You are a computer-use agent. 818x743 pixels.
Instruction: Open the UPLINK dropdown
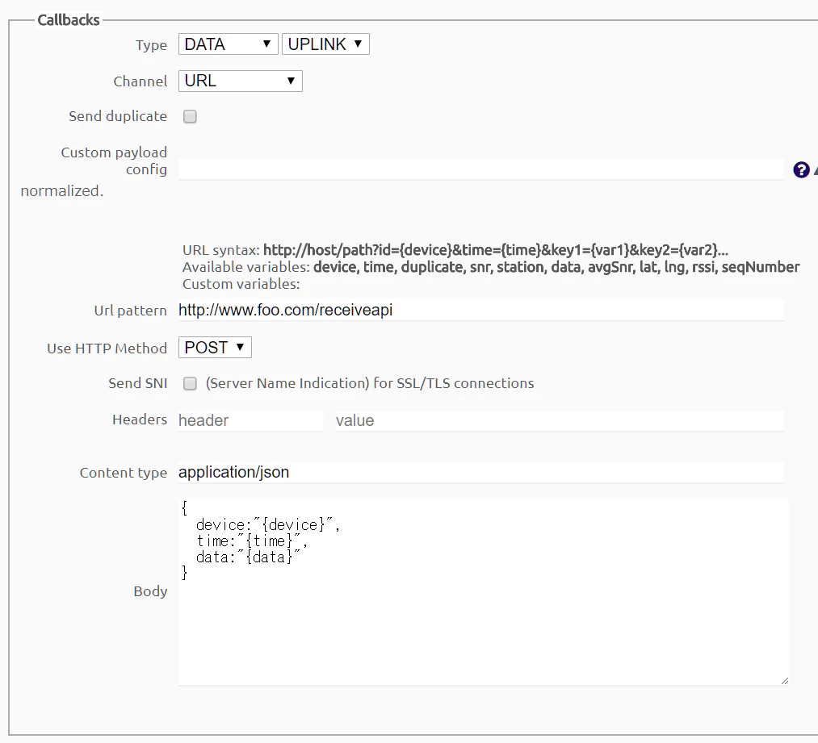pyautogui.click(x=325, y=44)
